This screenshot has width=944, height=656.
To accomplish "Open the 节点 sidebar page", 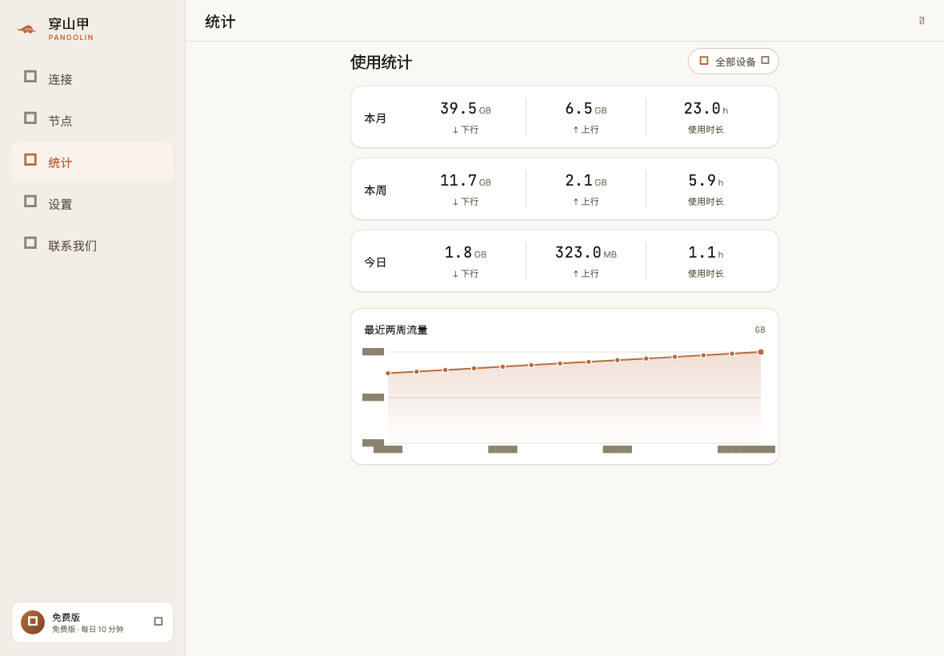I will tap(92, 120).
